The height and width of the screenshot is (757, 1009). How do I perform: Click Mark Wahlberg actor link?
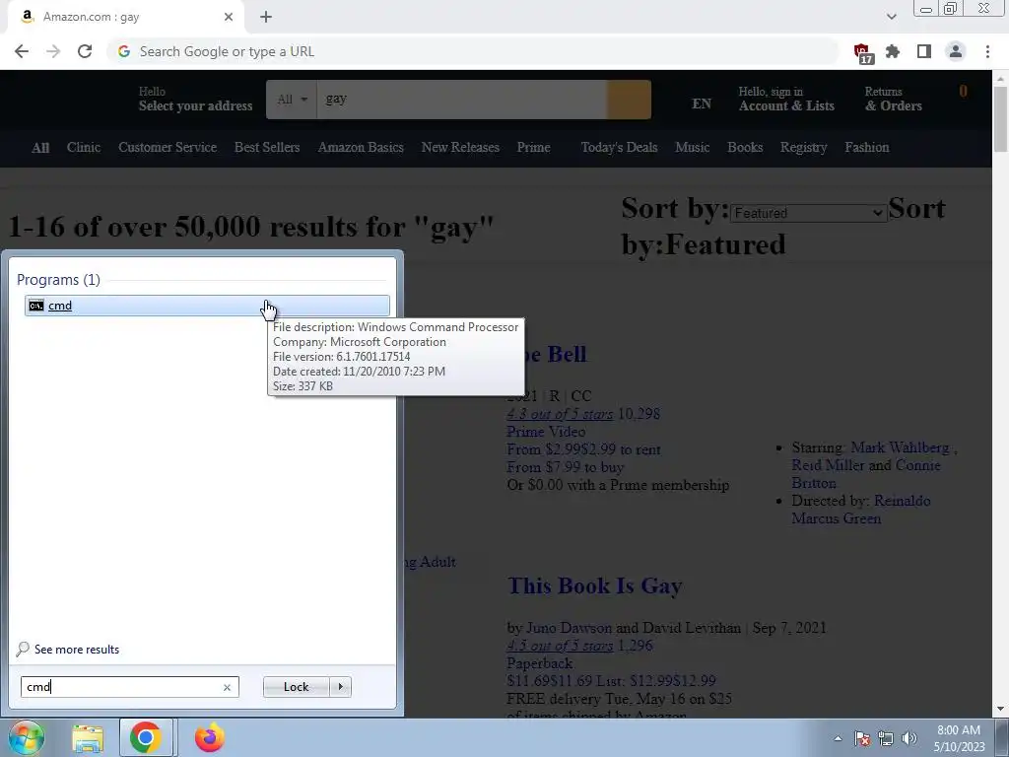point(900,447)
